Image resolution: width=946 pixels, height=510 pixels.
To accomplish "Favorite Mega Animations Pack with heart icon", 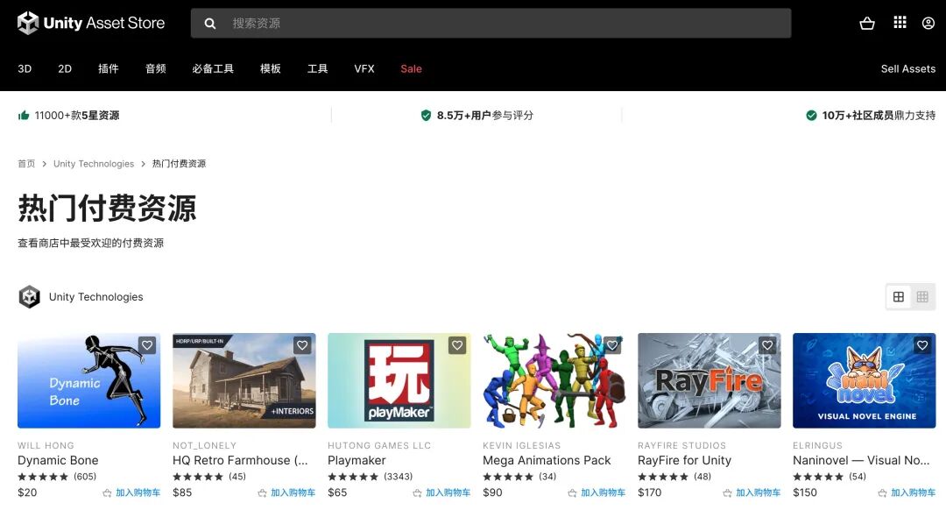I will (612, 345).
